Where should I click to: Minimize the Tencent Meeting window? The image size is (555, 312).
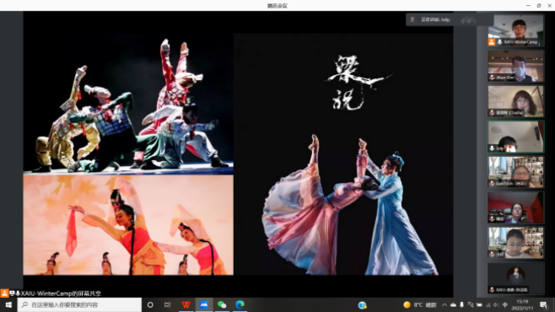click(x=528, y=5)
